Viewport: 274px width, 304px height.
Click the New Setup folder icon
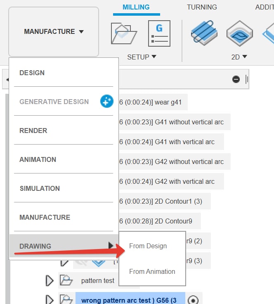pyautogui.click(x=124, y=33)
